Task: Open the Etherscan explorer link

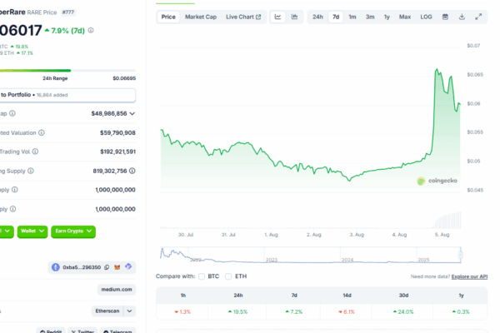Action: [x=107, y=311]
